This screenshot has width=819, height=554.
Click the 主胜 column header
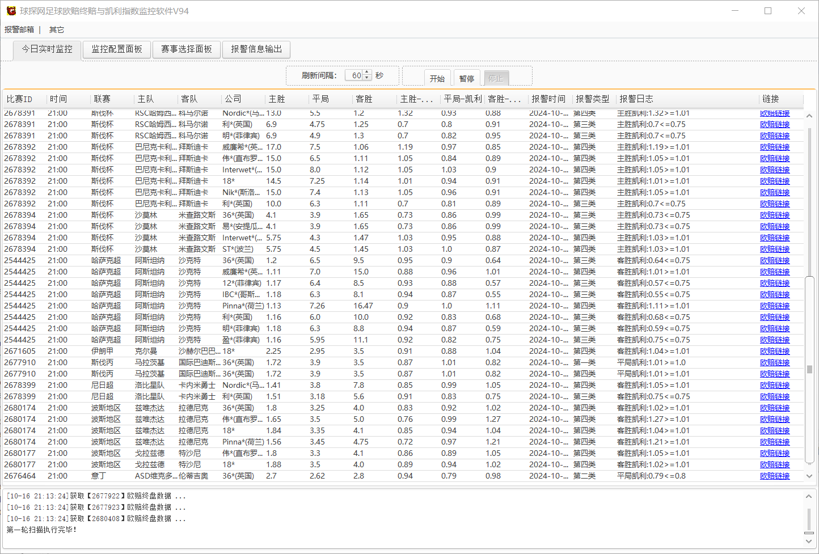(287, 99)
